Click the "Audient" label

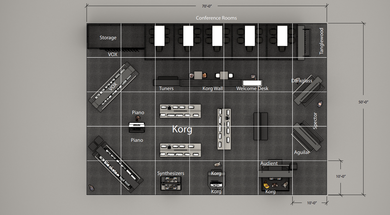(269, 163)
